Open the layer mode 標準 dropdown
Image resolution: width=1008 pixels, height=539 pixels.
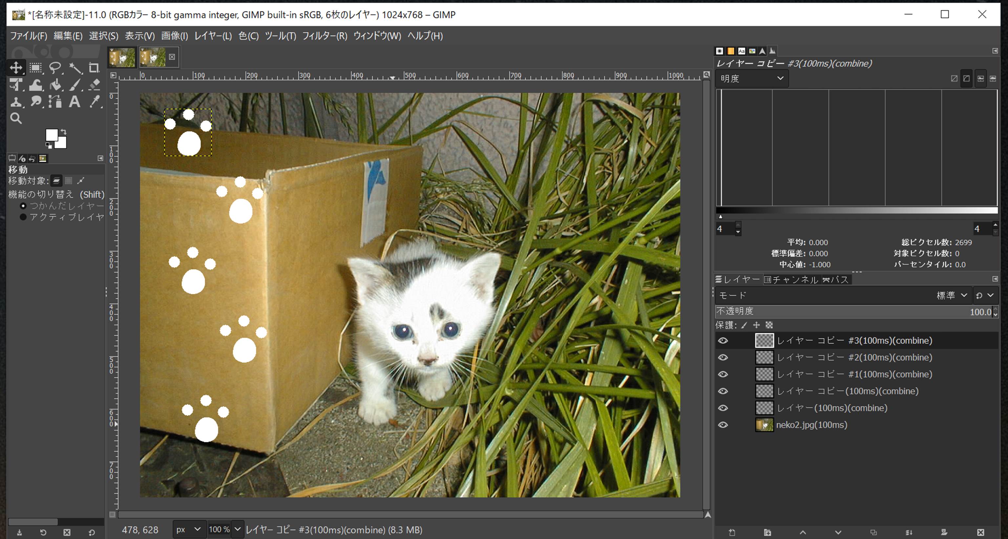click(951, 295)
